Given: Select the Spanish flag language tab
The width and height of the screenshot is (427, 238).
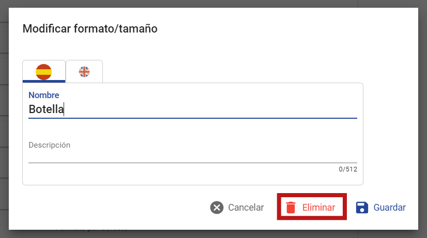Looking at the screenshot, I should pyautogui.click(x=44, y=72).
